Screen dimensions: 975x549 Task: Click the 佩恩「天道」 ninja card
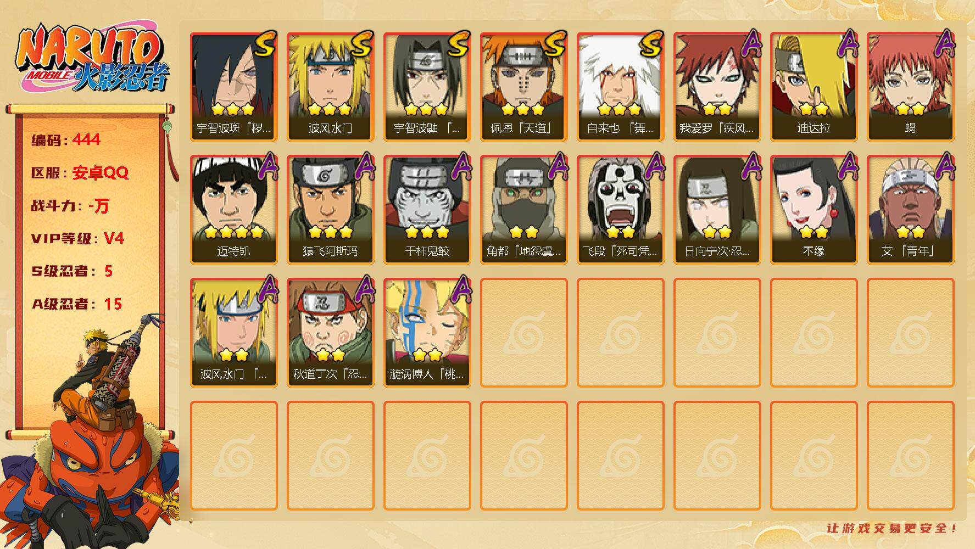(x=523, y=87)
